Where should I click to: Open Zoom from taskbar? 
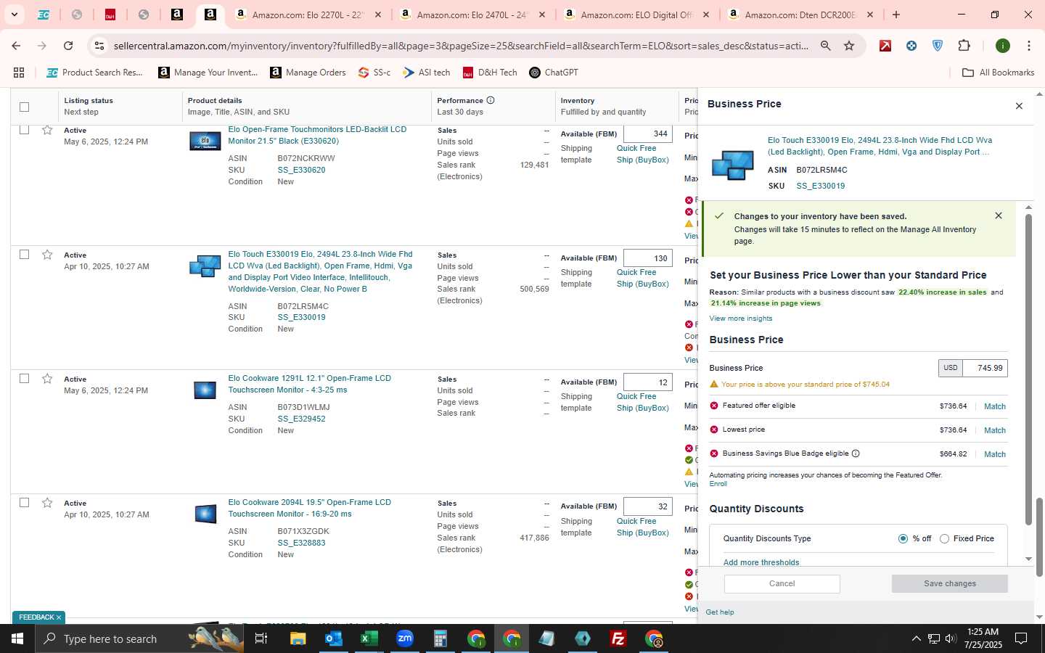pyautogui.click(x=405, y=638)
